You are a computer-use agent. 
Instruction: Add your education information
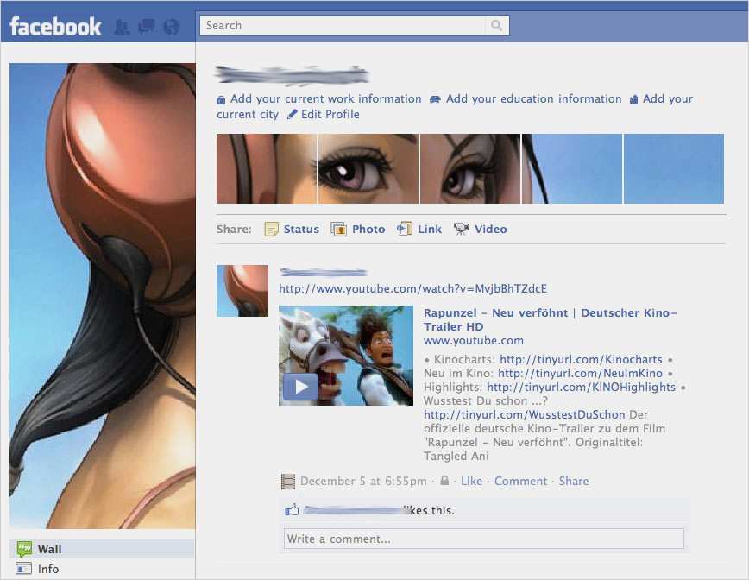tap(533, 99)
